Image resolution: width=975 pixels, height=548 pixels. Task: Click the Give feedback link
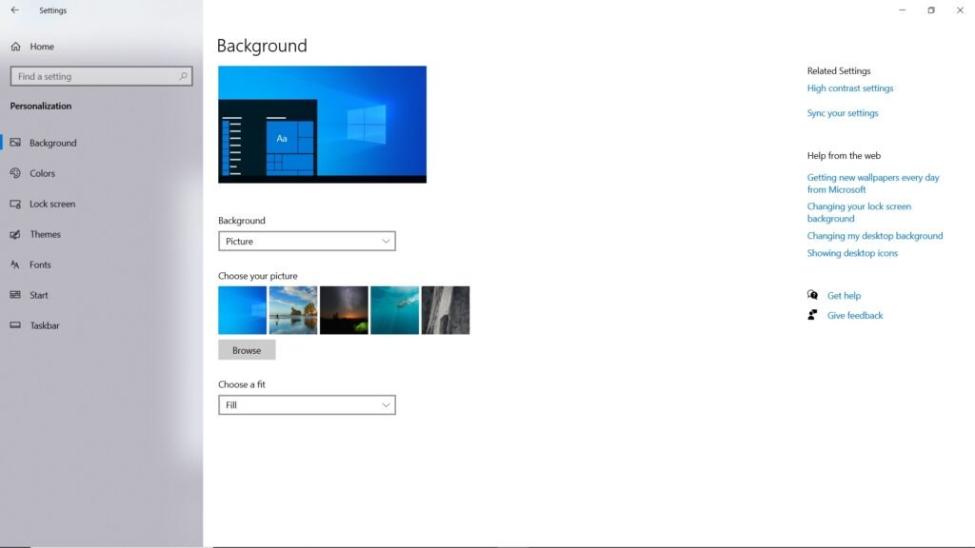pyautogui.click(x=855, y=316)
